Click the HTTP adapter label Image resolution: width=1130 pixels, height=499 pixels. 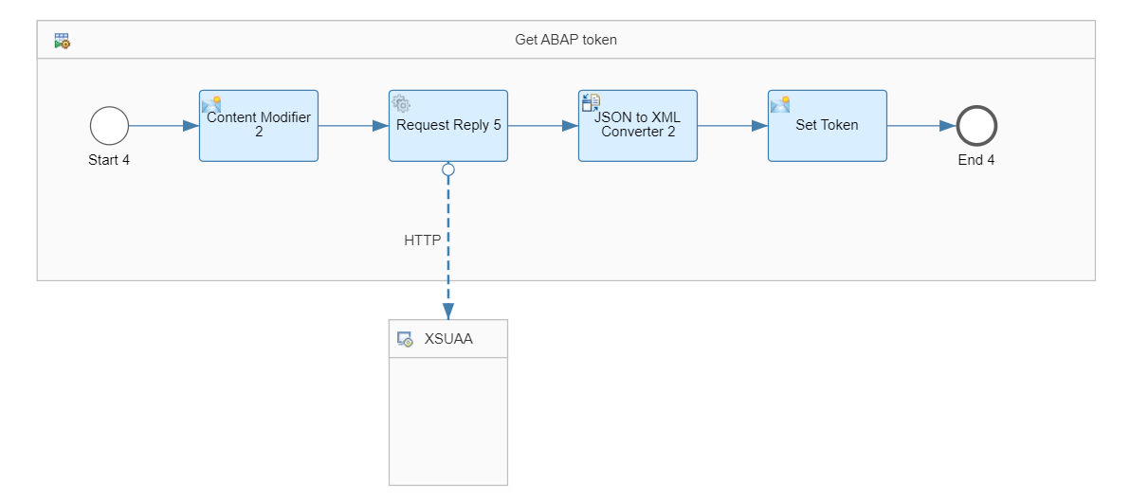click(422, 241)
